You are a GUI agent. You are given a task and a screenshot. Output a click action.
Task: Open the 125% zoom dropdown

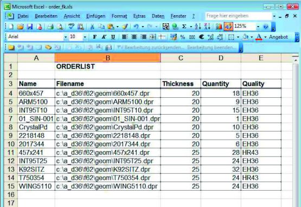258,27
